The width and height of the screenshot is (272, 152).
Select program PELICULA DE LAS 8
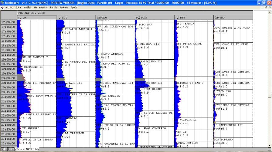(189, 83)
